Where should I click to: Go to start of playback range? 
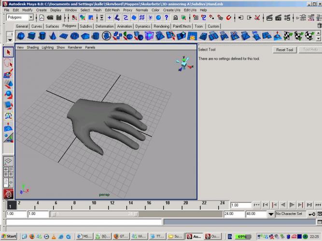click(x=256, y=205)
